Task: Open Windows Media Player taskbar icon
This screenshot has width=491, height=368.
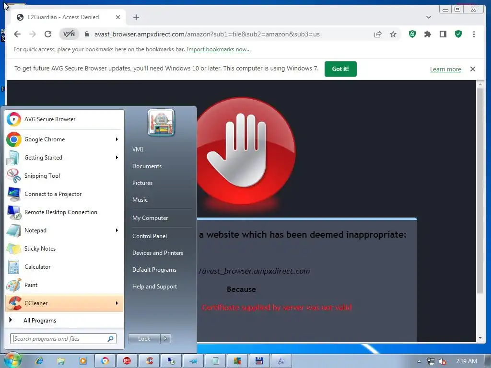Action: coord(83,361)
